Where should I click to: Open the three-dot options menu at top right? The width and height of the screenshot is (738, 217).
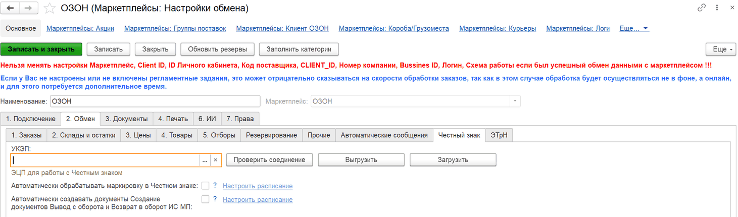[x=717, y=8]
